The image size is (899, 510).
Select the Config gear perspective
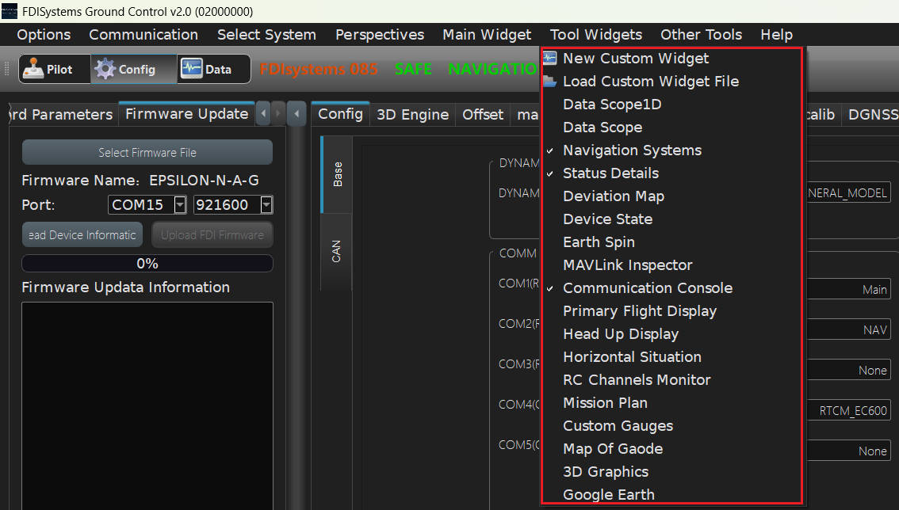click(133, 70)
